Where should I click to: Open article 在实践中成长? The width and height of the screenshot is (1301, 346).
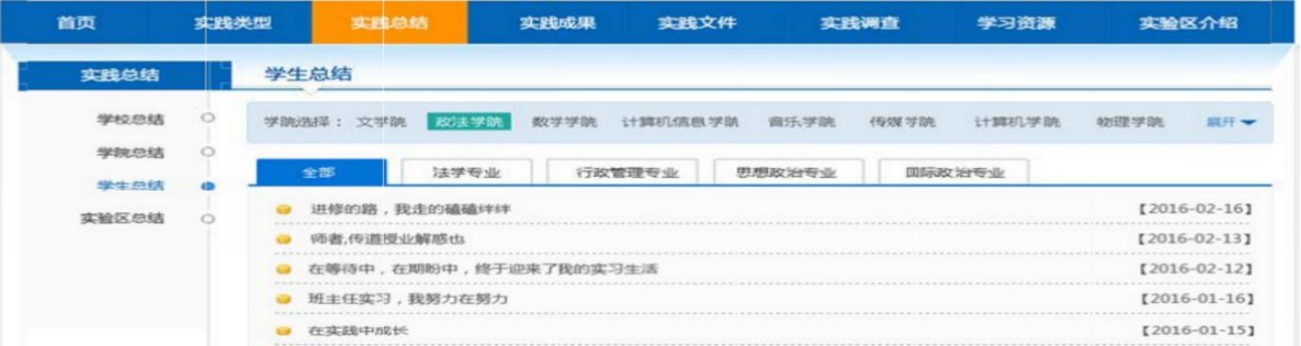pos(359,331)
